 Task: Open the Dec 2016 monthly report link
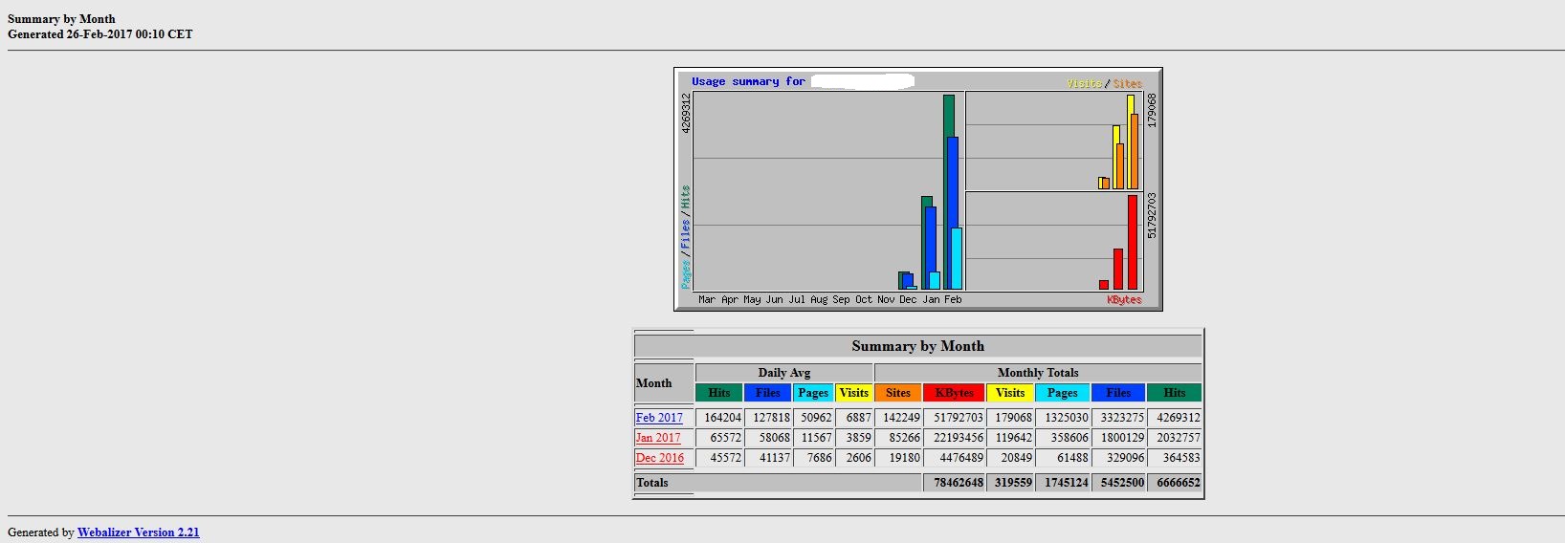660,458
